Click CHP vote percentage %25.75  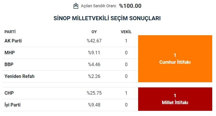tap(94, 93)
